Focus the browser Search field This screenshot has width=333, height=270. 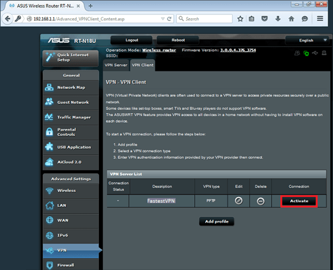pos(204,19)
